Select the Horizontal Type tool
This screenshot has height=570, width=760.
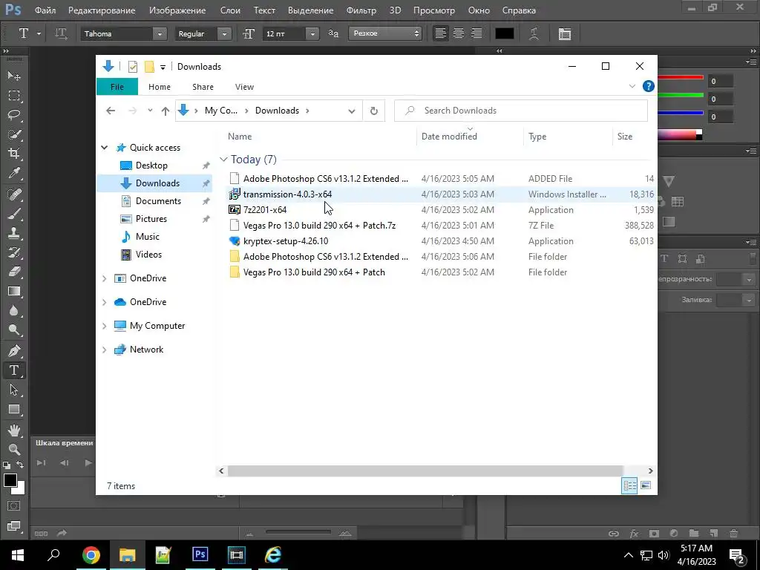14,370
